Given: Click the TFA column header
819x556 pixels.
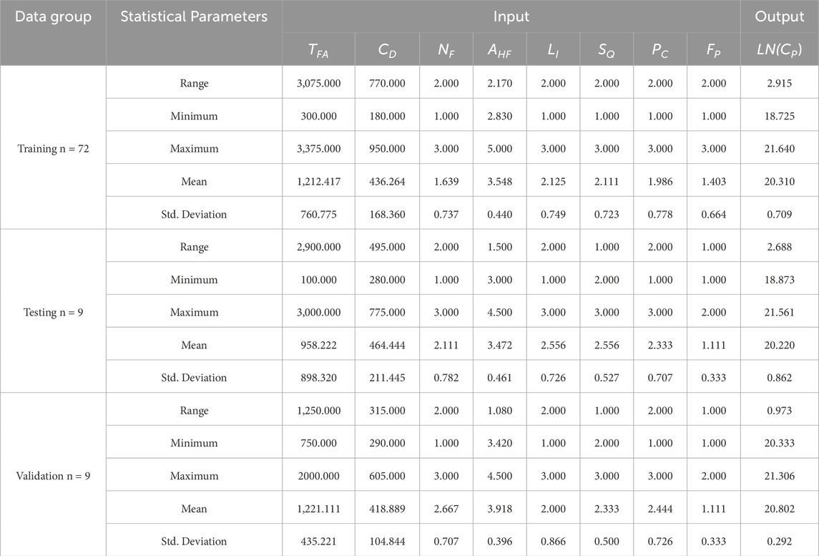Looking at the screenshot, I should pyautogui.click(x=318, y=49).
